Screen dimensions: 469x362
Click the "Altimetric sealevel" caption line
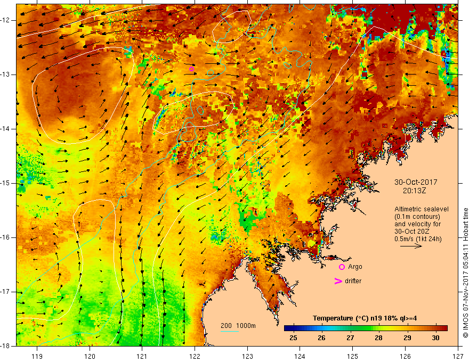[422, 209]
